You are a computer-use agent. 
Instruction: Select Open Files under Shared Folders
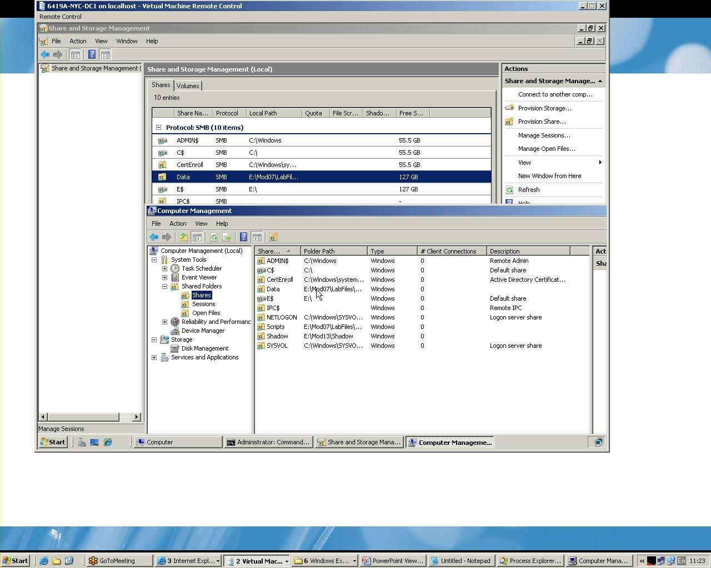(206, 313)
